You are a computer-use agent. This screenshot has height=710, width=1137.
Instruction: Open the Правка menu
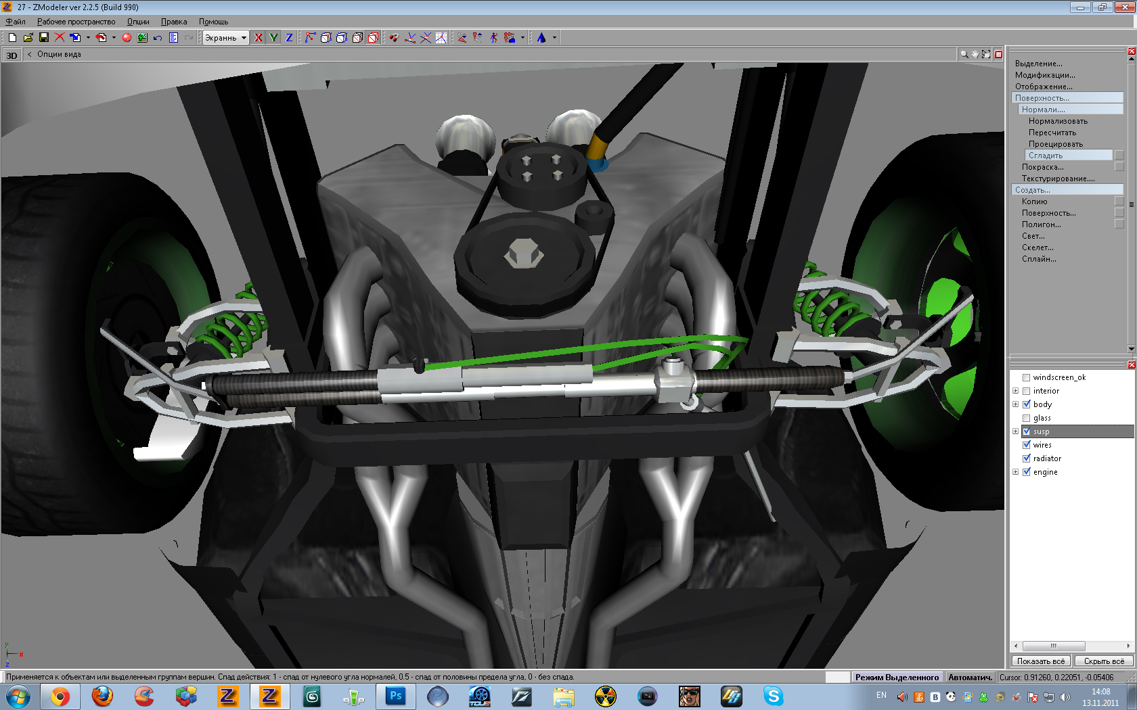pos(174,22)
